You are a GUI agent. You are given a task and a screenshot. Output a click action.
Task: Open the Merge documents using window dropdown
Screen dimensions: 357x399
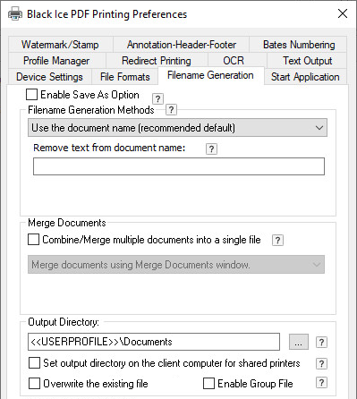(176, 265)
